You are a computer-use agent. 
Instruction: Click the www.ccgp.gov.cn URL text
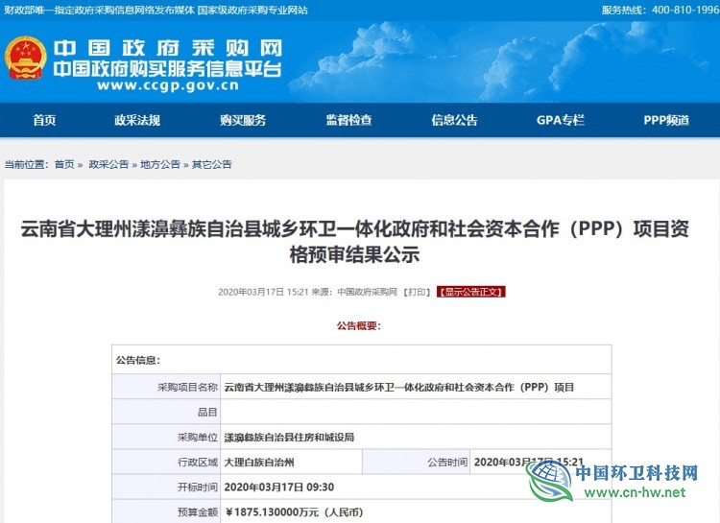pyautogui.click(x=168, y=85)
